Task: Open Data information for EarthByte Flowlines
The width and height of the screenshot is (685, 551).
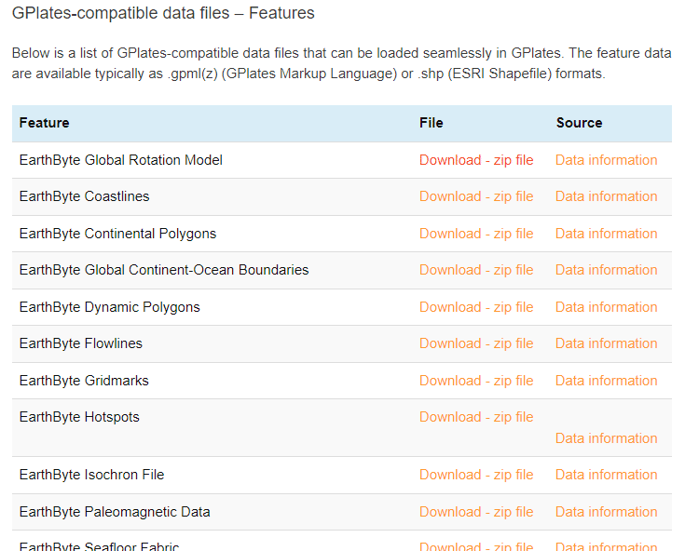Action: (606, 343)
